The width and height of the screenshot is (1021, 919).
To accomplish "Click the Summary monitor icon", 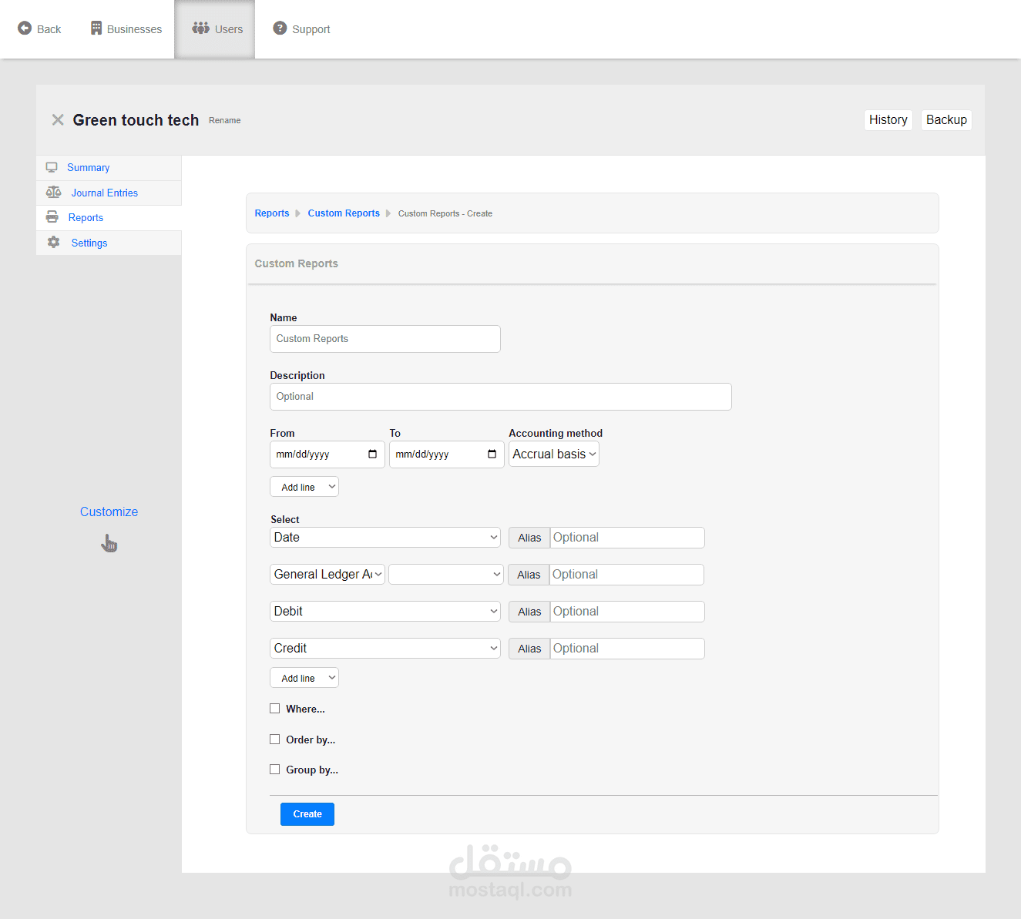I will click(x=52, y=167).
